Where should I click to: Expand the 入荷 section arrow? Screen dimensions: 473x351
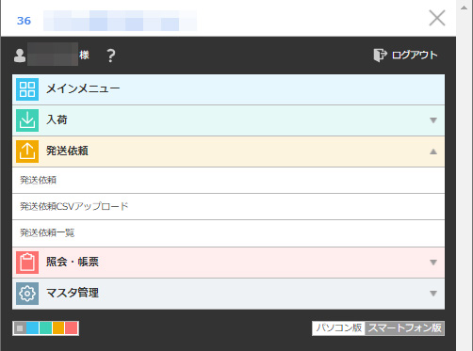(x=433, y=120)
